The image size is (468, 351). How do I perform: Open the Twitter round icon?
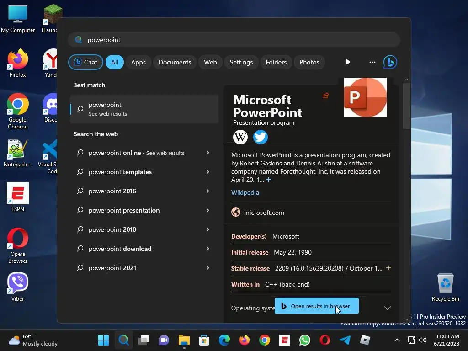click(x=260, y=137)
